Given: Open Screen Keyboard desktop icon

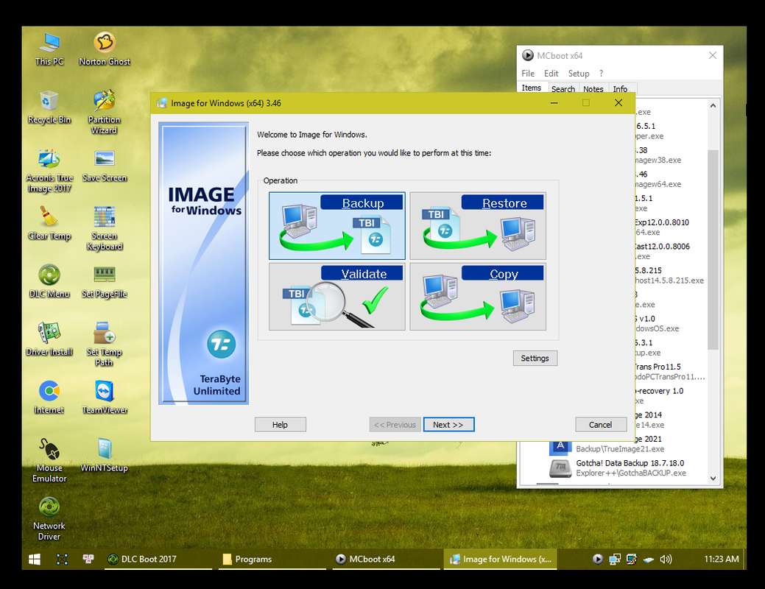Looking at the screenshot, I should (105, 228).
